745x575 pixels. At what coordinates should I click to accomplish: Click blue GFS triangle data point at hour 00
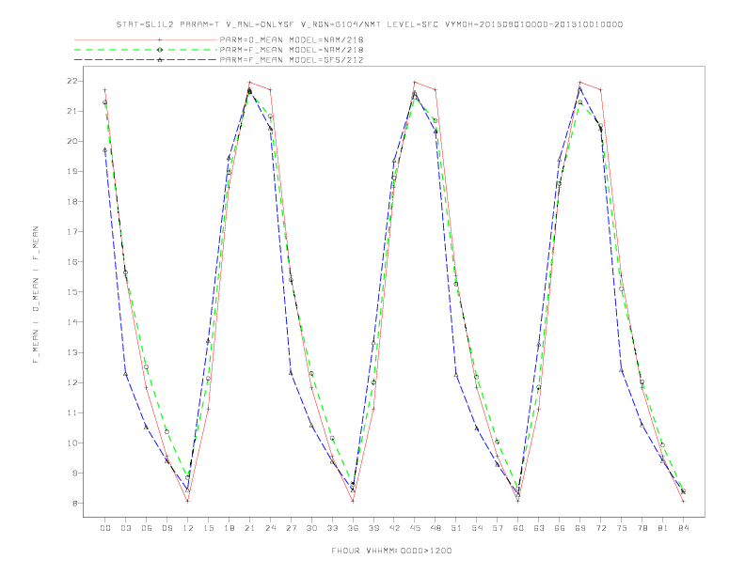click(x=105, y=150)
